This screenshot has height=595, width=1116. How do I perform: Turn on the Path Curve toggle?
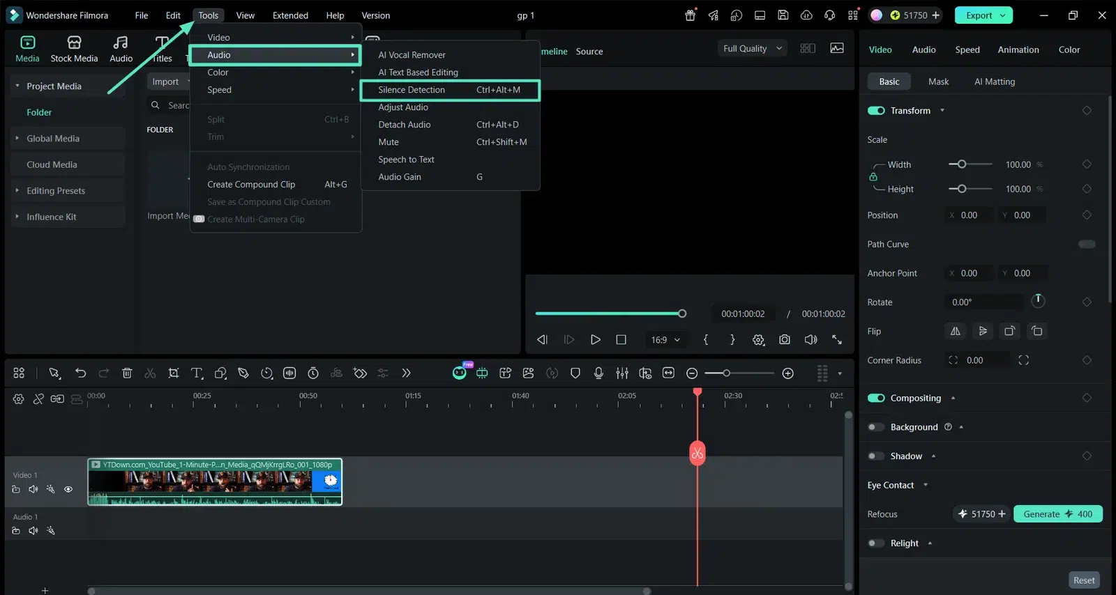[1087, 244]
